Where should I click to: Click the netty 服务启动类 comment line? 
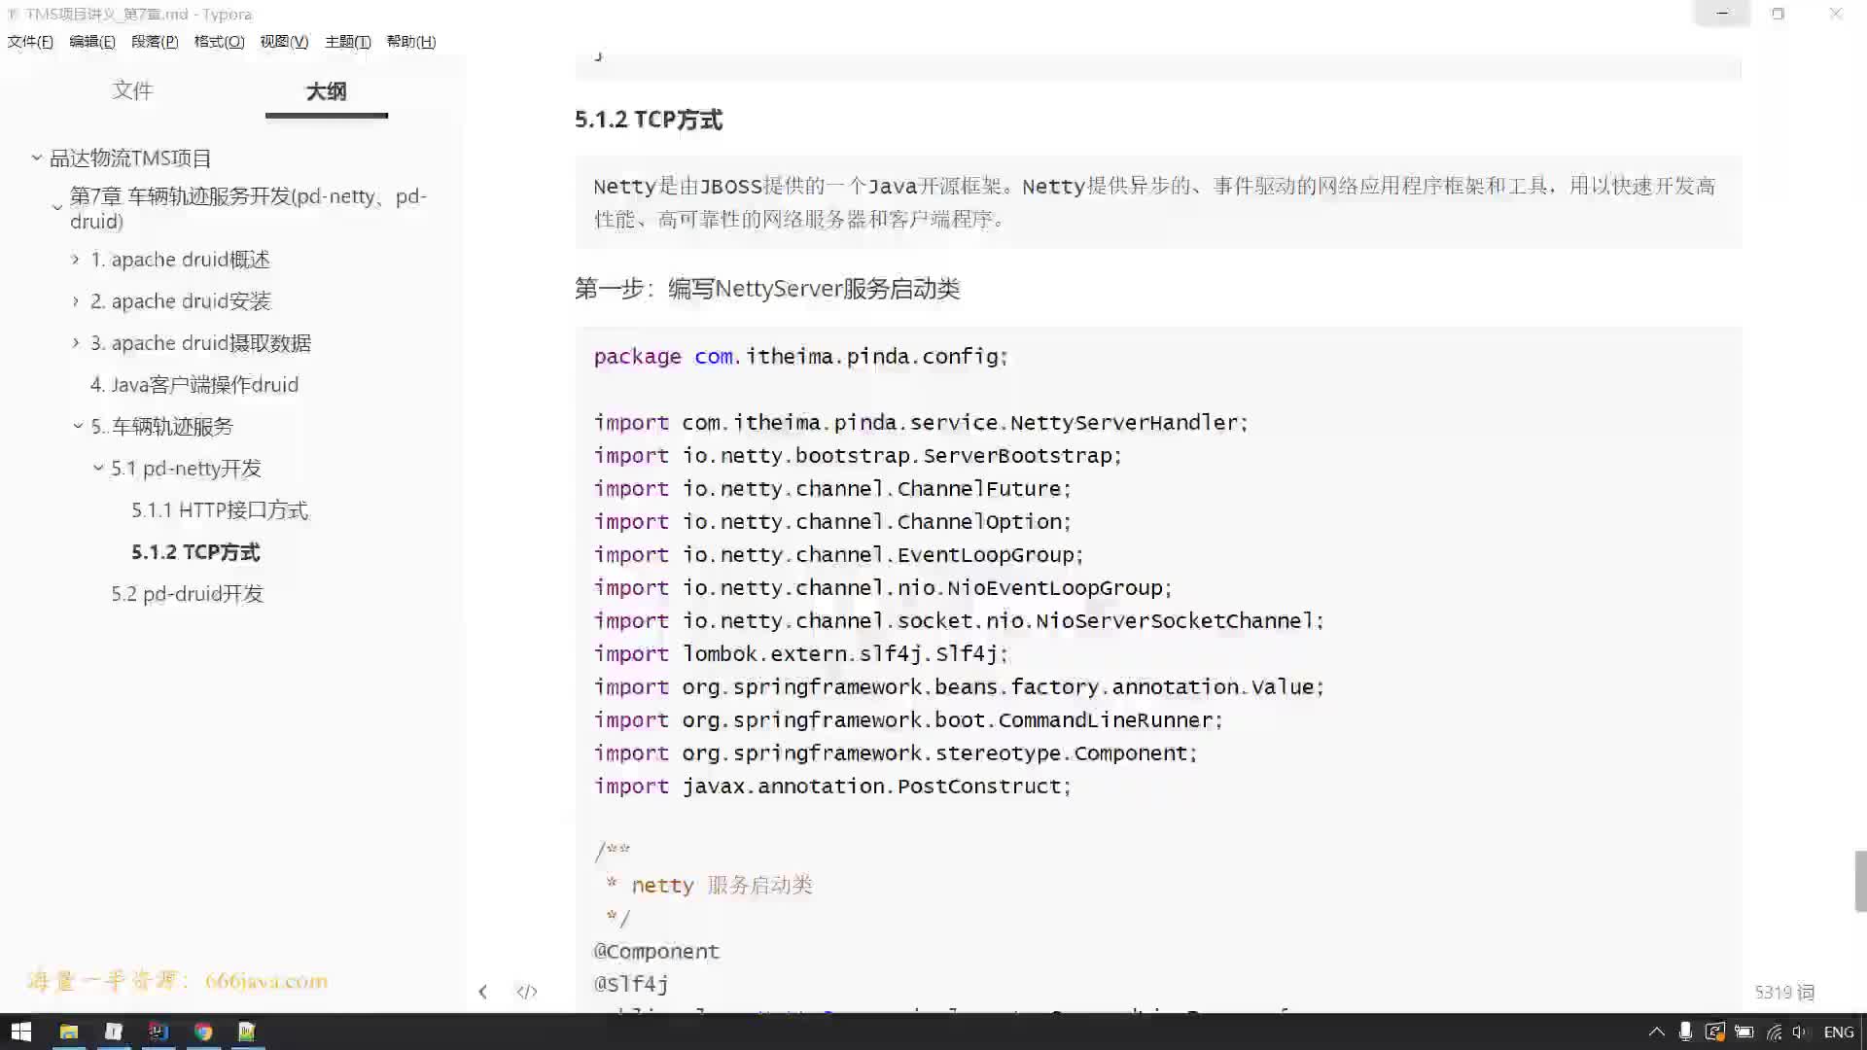[x=709, y=886]
